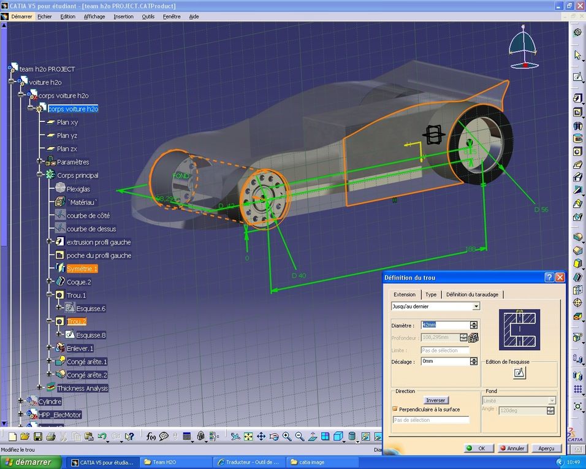Zoom in with the magnifier plus icon
This screenshot has width=586, height=469.
coord(287,437)
